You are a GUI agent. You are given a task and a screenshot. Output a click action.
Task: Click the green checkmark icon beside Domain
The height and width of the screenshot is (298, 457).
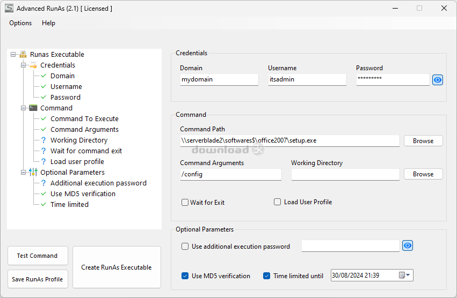coord(43,76)
